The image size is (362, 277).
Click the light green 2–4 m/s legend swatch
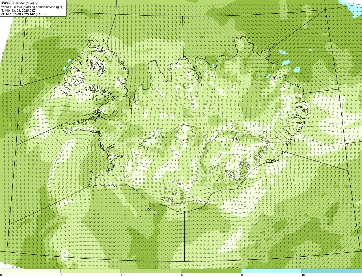click(x=90, y=271)
